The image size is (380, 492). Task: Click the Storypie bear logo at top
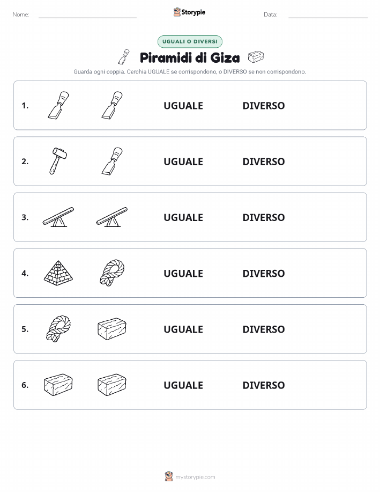(x=177, y=12)
